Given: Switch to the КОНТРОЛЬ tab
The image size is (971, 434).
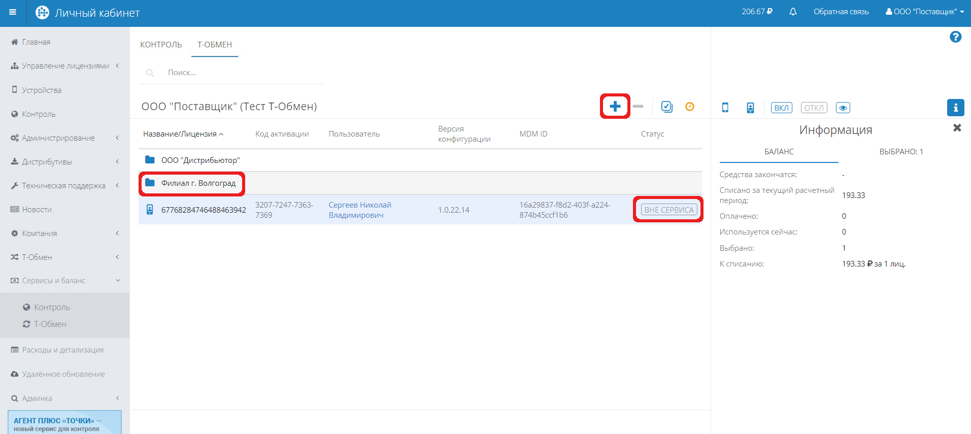Looking at the screenshot, I should [x=161, y=45].
